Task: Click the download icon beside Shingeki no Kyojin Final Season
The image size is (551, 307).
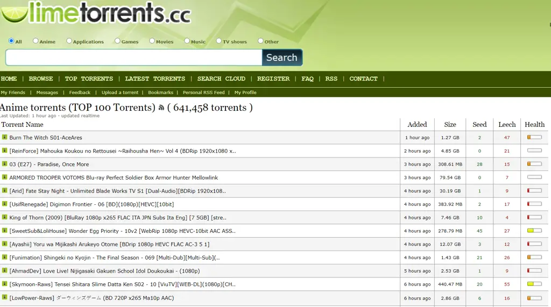Action: tap(4, 257)
